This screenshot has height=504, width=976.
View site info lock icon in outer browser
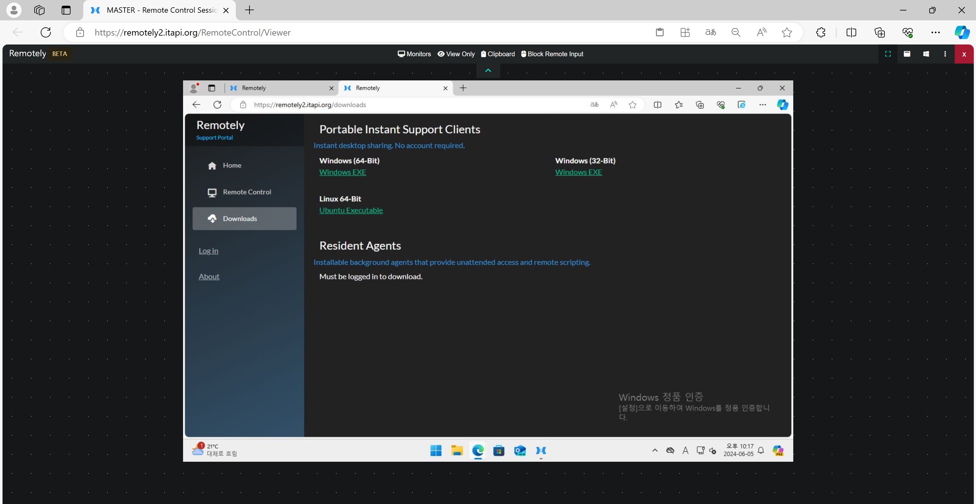[80, 32]
